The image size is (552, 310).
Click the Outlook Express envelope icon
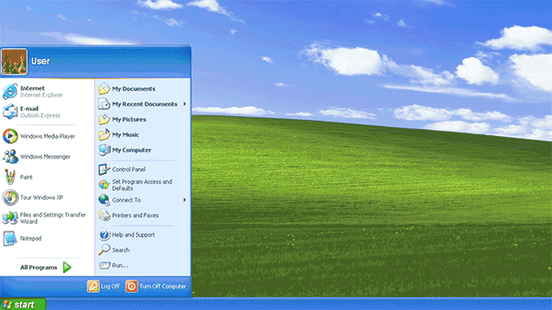[9, 111]
